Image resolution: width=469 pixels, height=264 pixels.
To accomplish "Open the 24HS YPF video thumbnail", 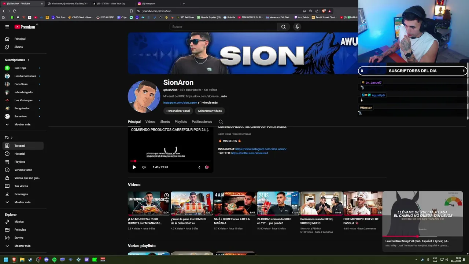I will point(278,203).
